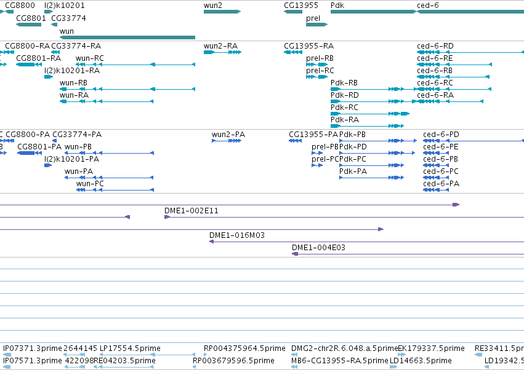Select BAC clone DME1-004E03
Screen dimensions: 524x370
(408, 254)
